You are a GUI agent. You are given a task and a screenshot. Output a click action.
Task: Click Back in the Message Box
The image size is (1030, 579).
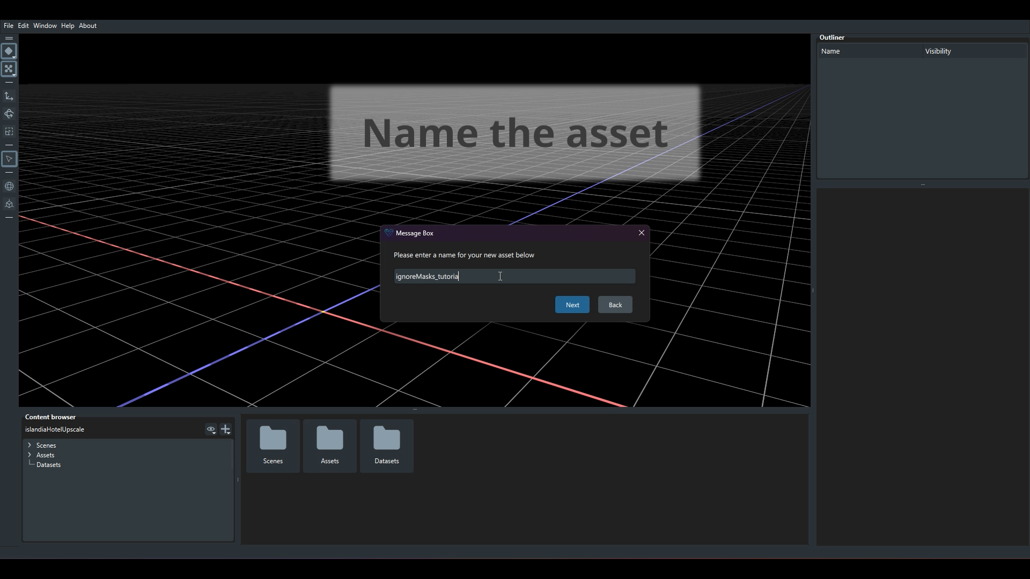click(615, 305)
